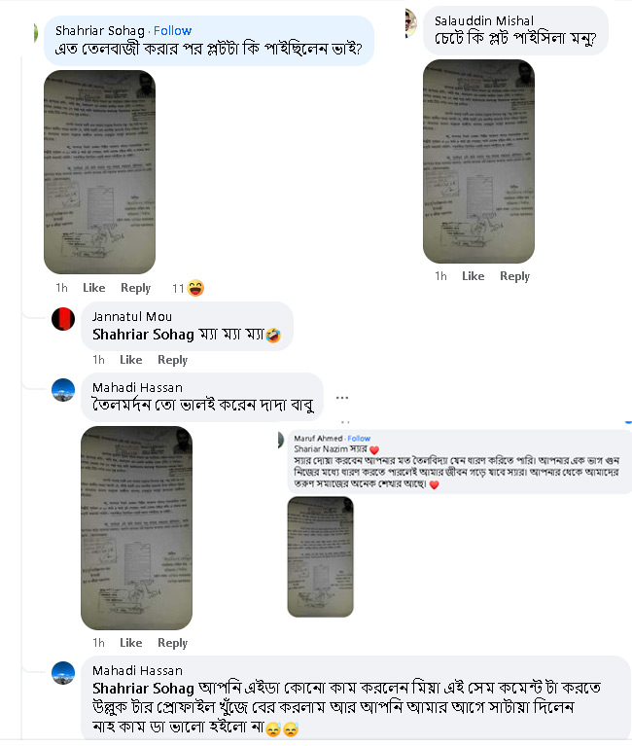632x746 pixels.
Task: Open Mahadi Hassan's name on the last comment
Action: 137,671
